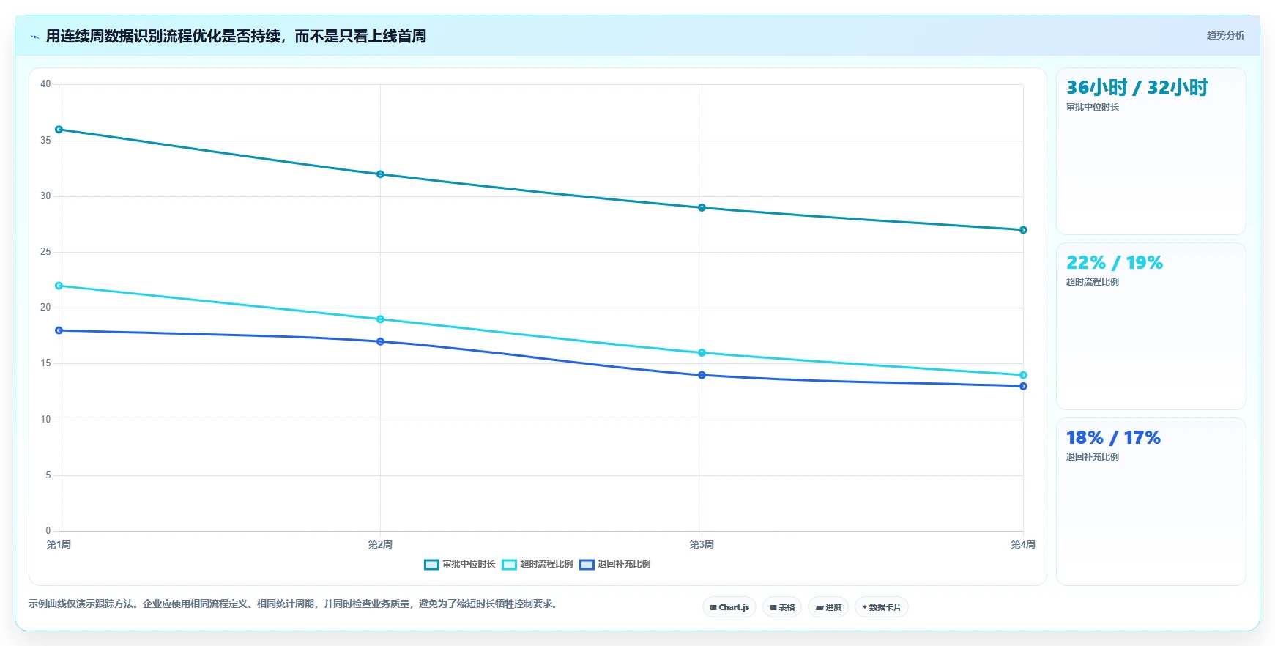
Task: Click the y-axis value 10
Action: tap(45, 420)
